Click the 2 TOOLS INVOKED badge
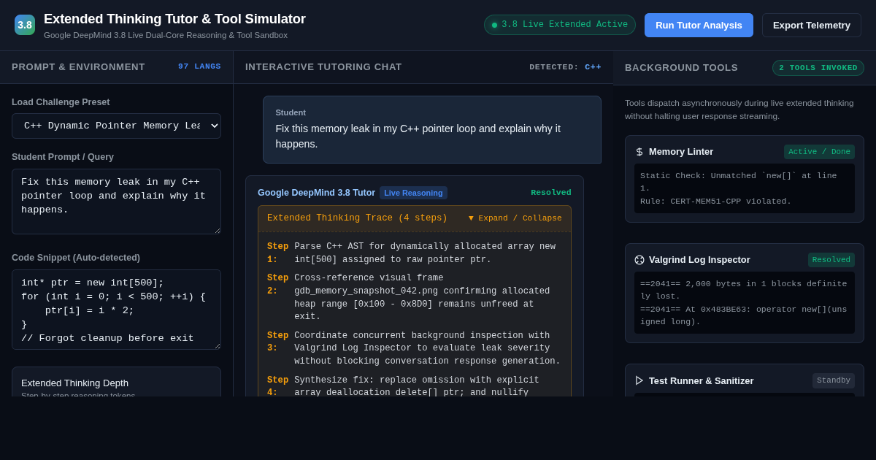The image size is (876, 460). 818,68
